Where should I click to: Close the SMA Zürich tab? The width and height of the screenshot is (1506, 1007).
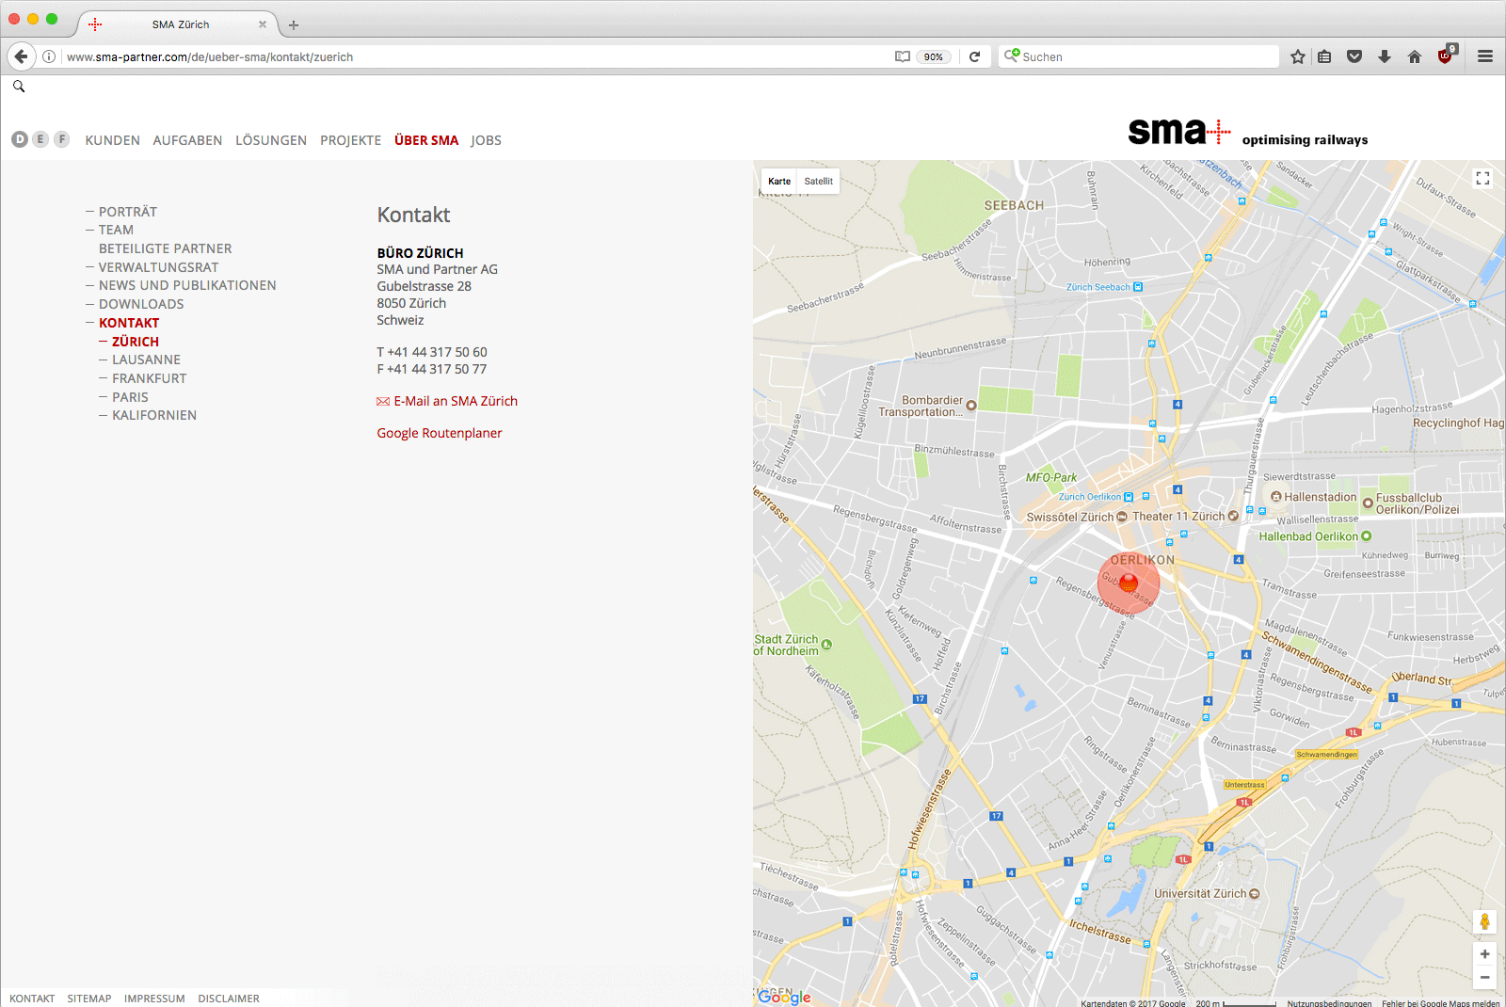pyautogui.click(x=263, y=24)
